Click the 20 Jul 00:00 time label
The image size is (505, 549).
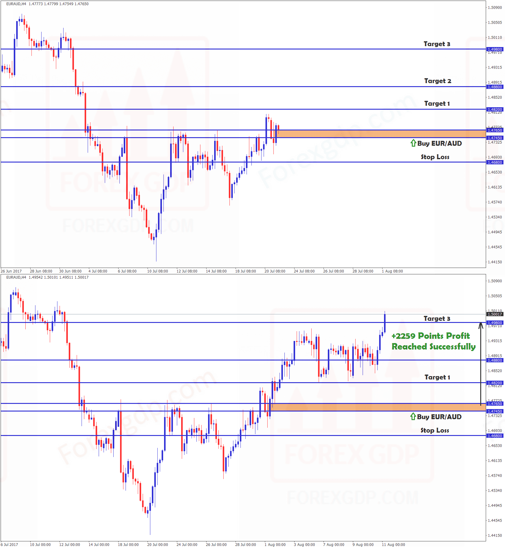pos(158,544)
